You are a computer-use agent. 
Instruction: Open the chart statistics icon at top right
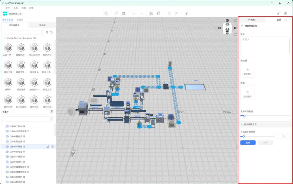[x=278, y=14]
